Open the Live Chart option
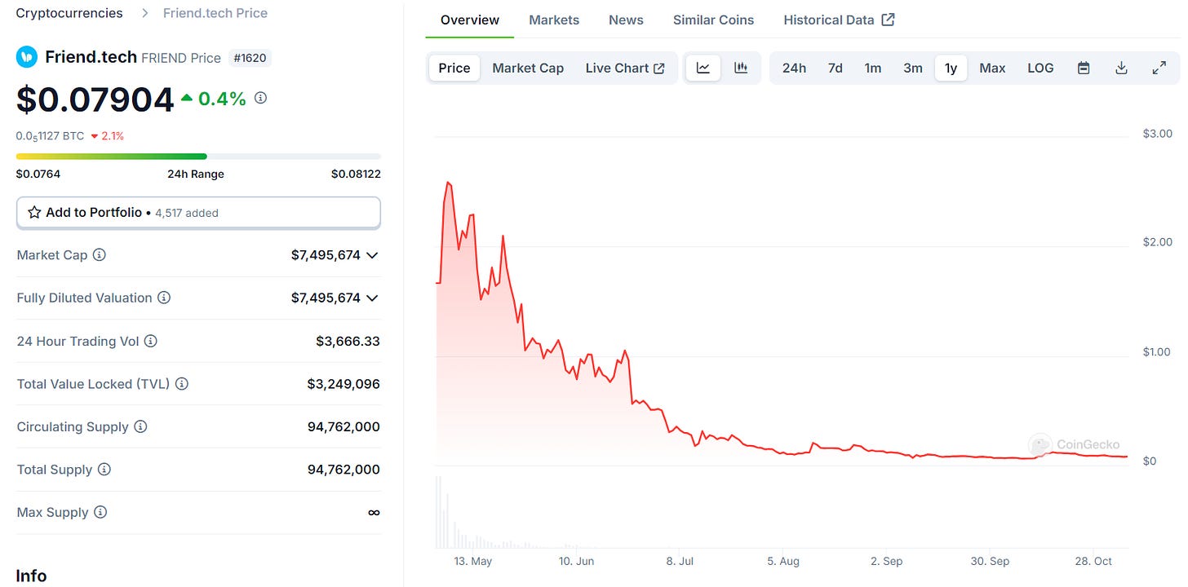The height and width of the screenshot is (587, 1188). coord(625,68)
